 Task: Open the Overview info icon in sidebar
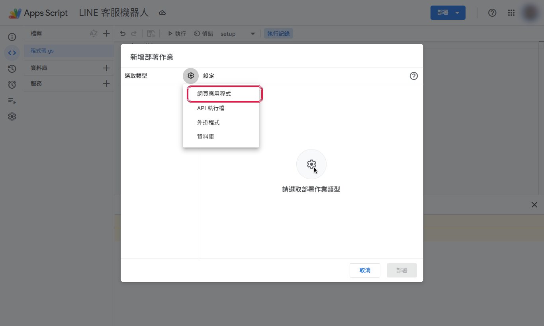point(12,37)
